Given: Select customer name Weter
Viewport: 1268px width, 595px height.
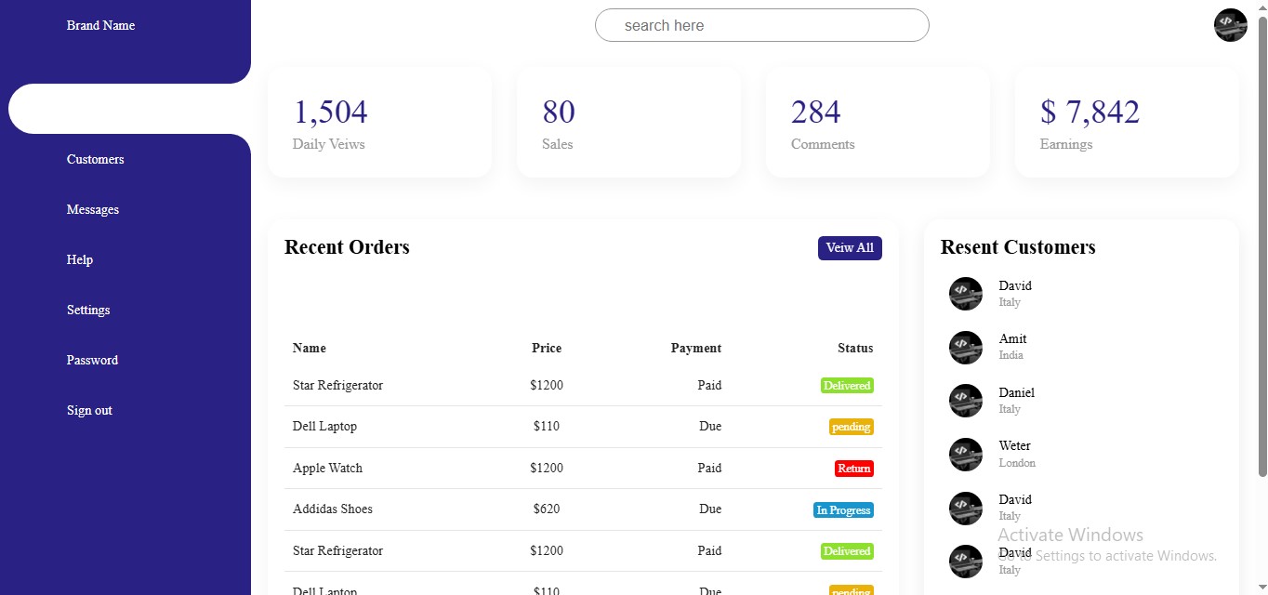Looking at the screenshot, I should [1014, 445].
